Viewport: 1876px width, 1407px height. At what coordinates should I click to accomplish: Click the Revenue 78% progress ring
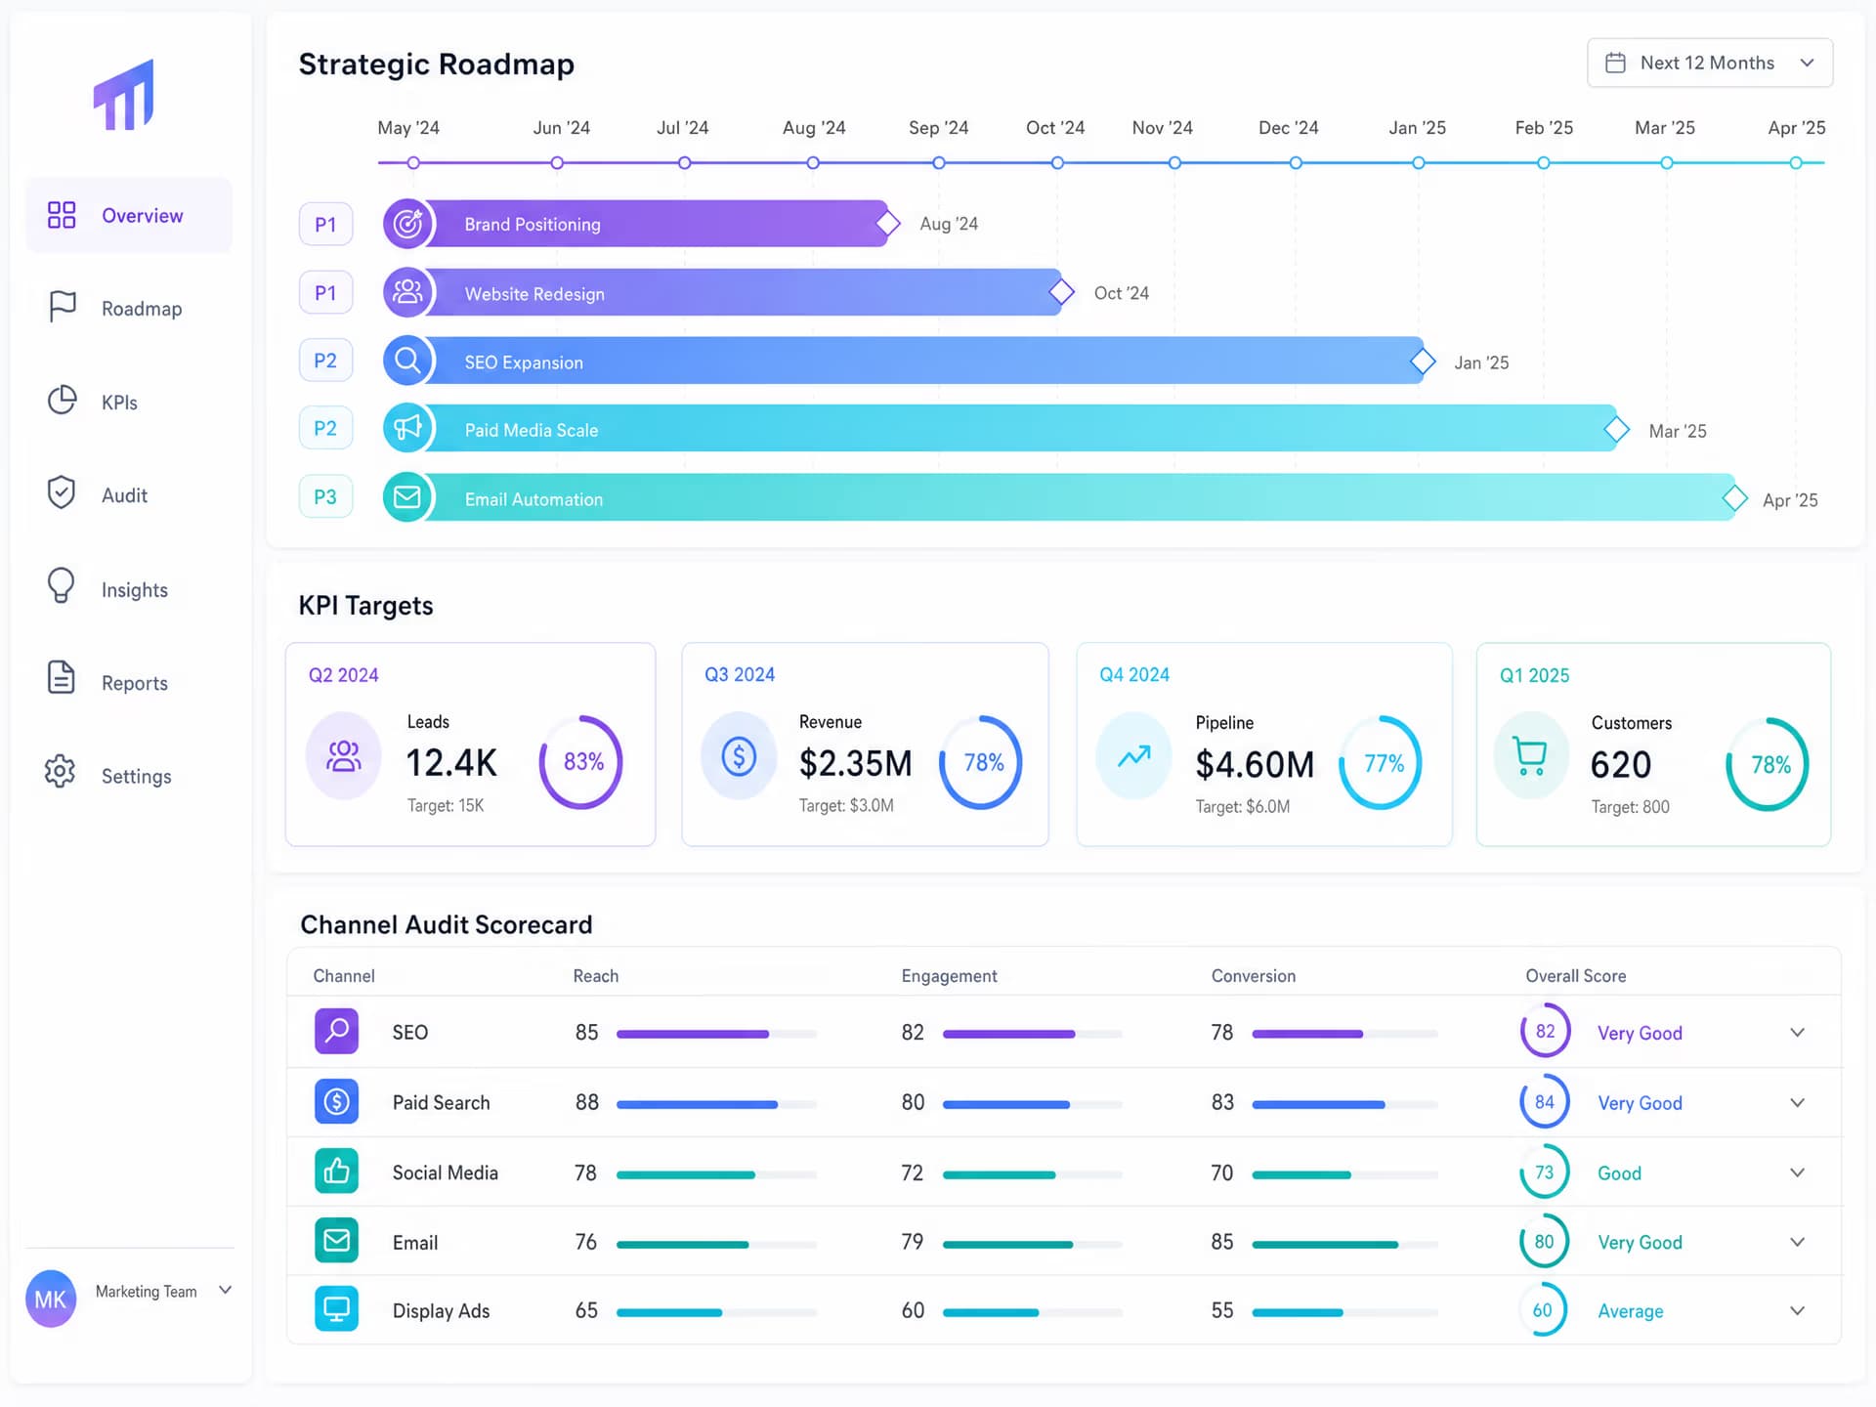point(981,762)
